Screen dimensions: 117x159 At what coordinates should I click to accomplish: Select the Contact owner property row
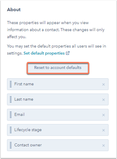pyautogui.click(x=58, y=145)
